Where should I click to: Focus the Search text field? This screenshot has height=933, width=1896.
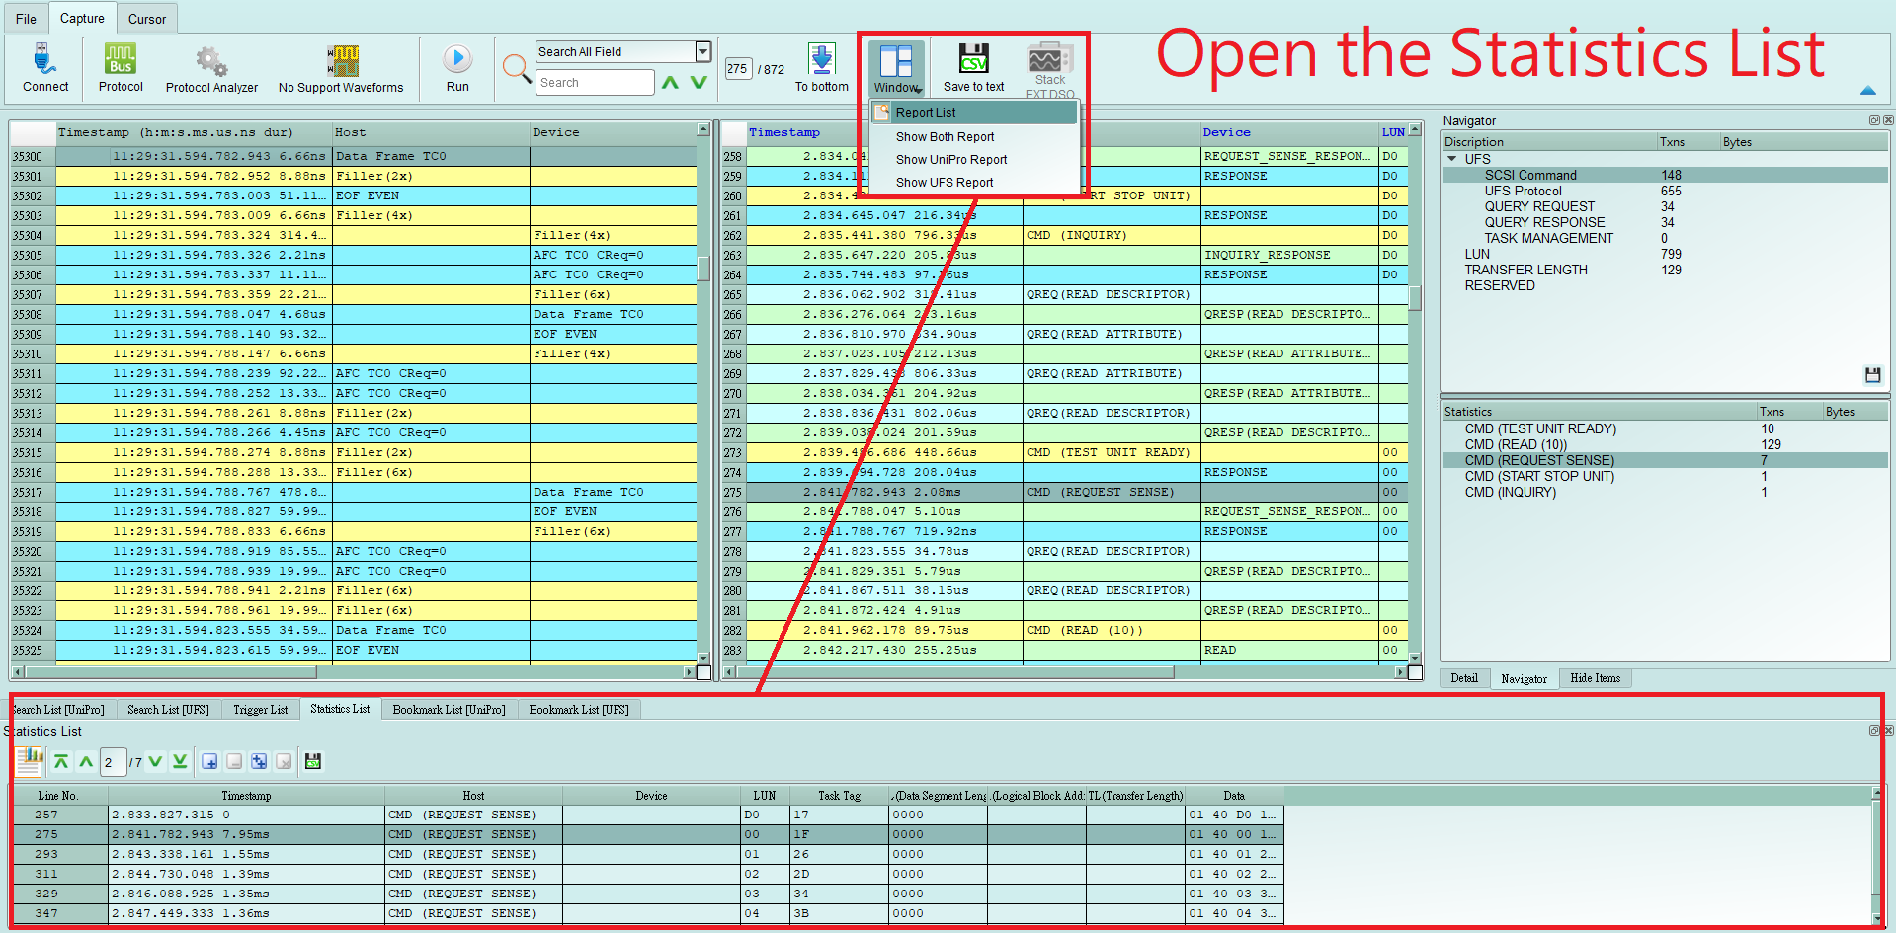pyautogui.click(x=595, y=82)
